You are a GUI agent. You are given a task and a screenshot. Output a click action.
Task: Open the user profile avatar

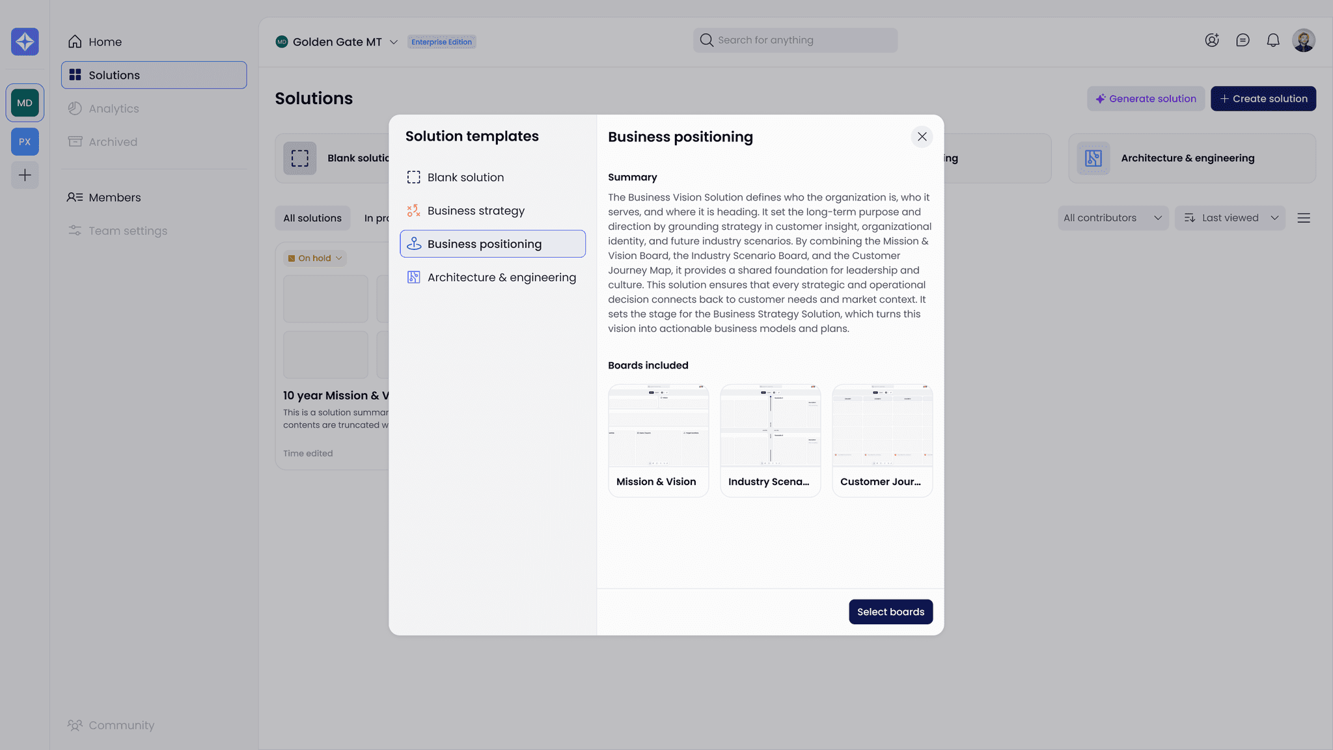click(x=1304, y=40)
